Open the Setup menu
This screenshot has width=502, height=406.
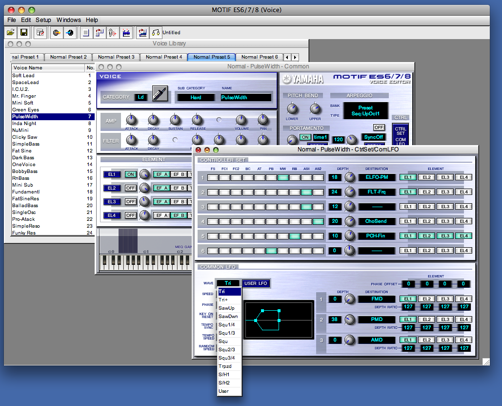(x=43, y=20)
